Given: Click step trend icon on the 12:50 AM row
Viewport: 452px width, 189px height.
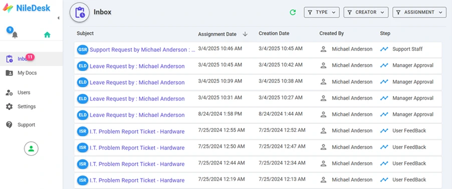Looking at the screenshot, I should click(x=384, y=147).
